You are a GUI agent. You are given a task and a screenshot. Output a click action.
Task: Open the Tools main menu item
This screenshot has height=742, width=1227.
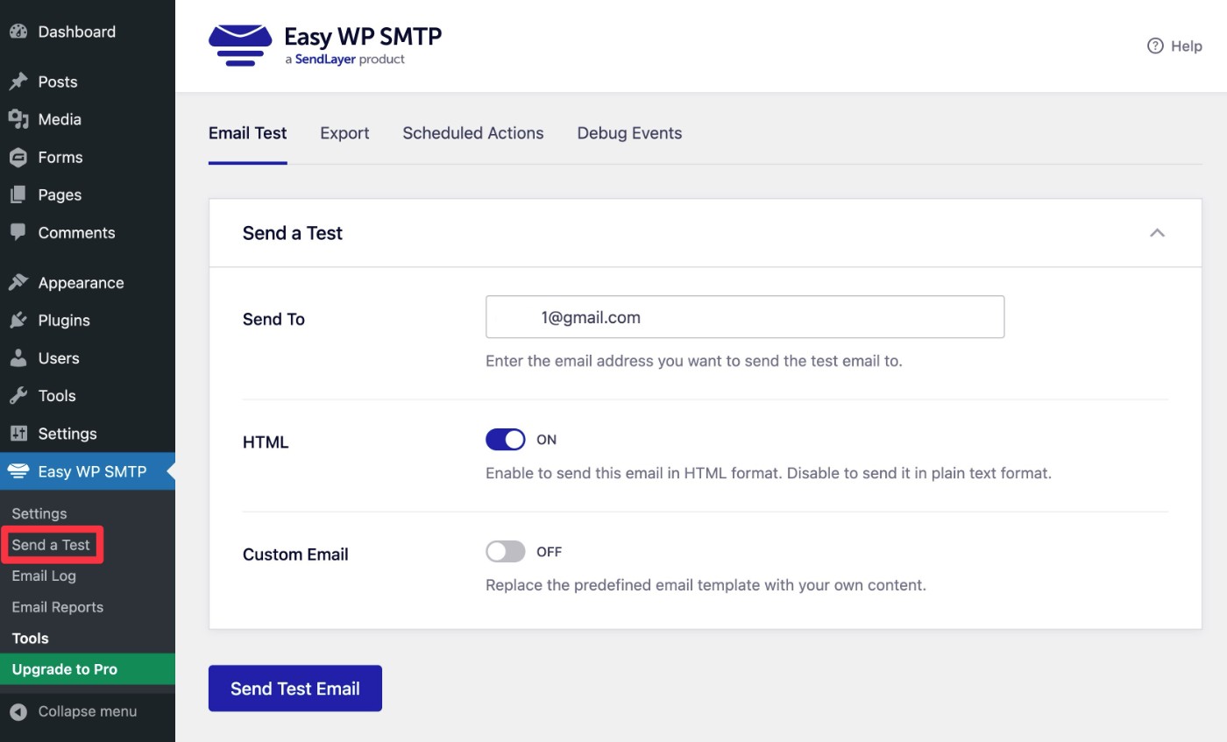88,395
